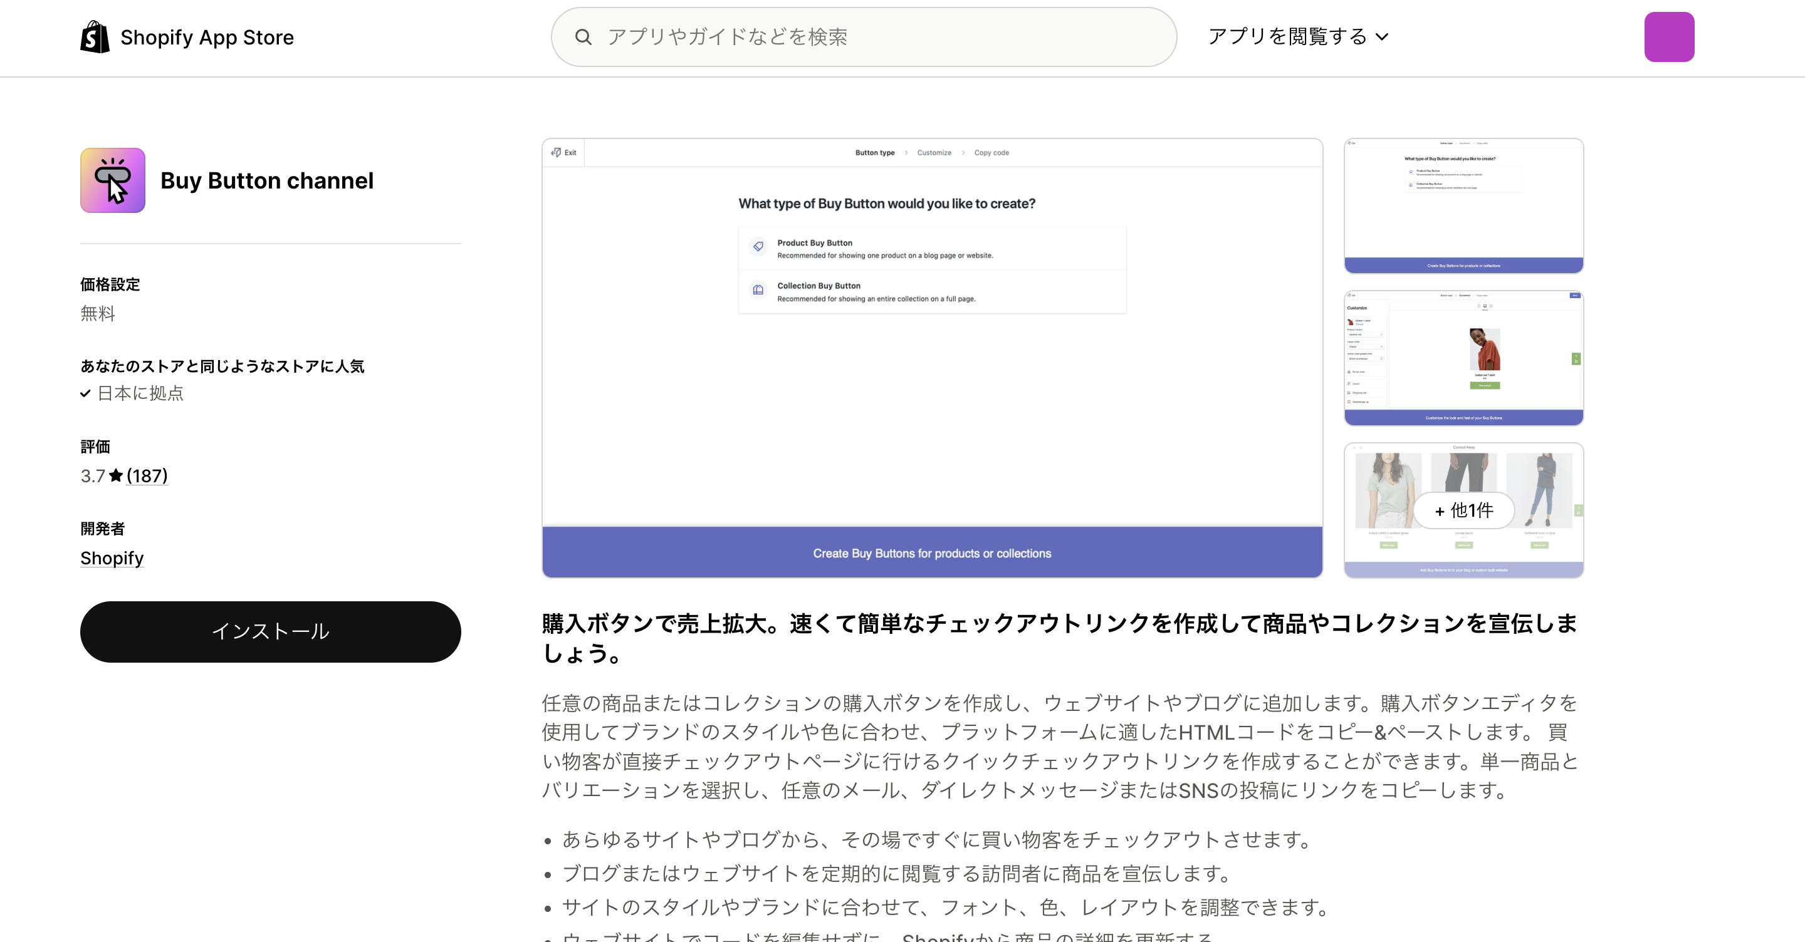This screenshot has height=942, width=1805.
Task: Select the 3.7 rating value
Action: coord(93,475)
